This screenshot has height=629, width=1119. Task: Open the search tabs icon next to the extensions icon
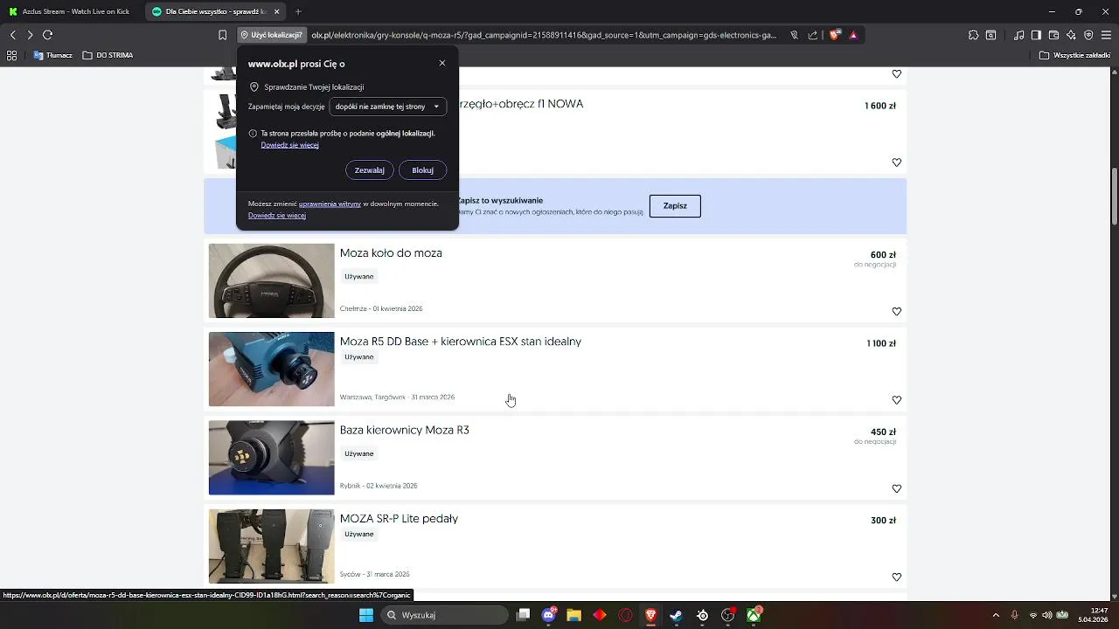(x=990, y=35)
